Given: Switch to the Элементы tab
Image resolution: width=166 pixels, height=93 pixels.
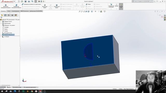Looking at the screenshot, I should point(3,11).
